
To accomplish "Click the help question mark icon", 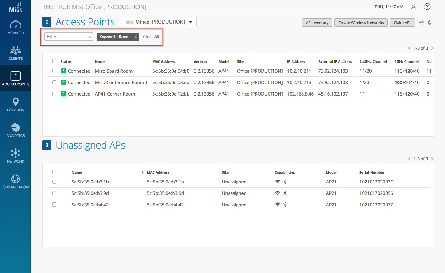I will (427, 7).
